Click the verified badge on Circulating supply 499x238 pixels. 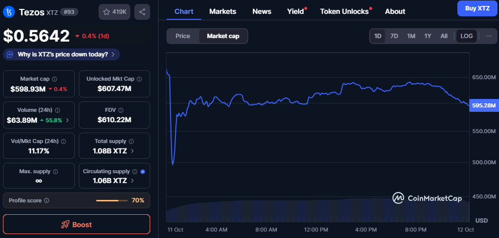pyautogui.click(x=143, y=172)
